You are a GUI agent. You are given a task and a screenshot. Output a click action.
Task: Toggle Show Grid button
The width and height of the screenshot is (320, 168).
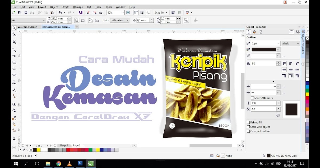pyautogui.click(x=142, y=13)
